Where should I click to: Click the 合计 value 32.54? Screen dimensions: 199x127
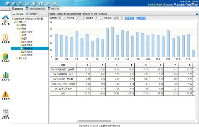coord(88,94)
